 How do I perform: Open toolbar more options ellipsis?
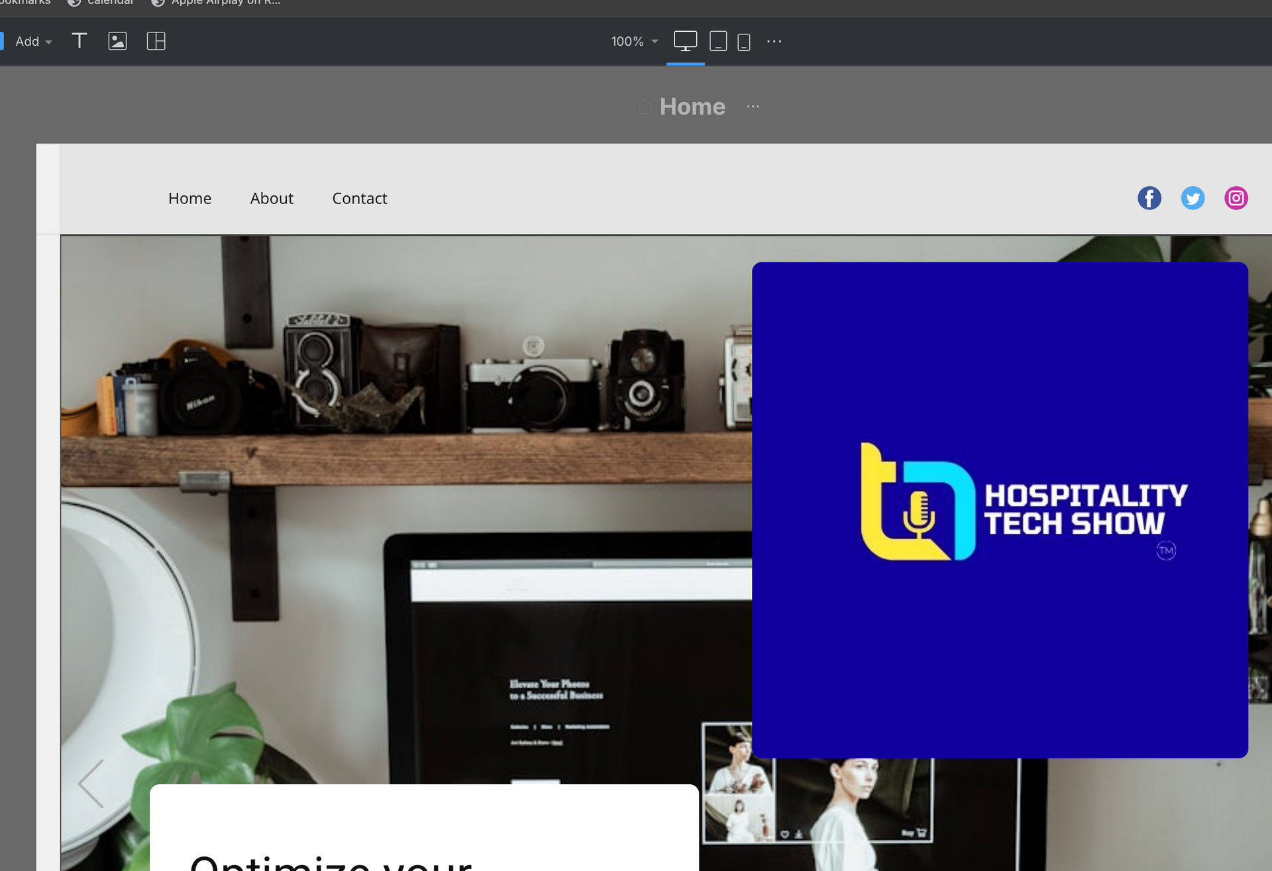774,41
